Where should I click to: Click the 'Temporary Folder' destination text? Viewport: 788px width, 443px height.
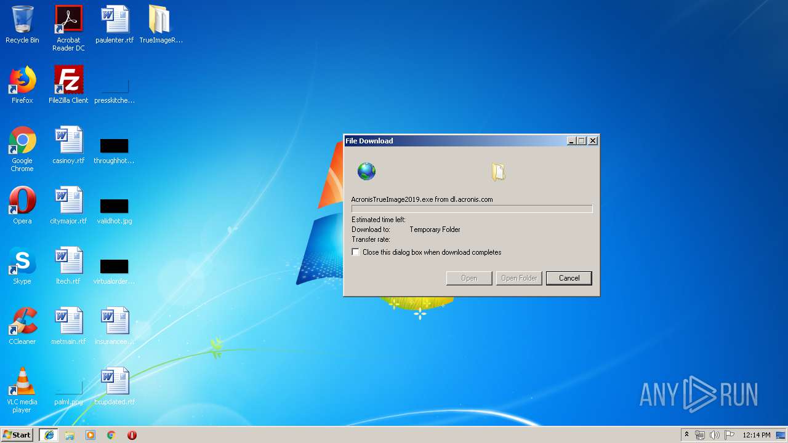tap(435, 229)
